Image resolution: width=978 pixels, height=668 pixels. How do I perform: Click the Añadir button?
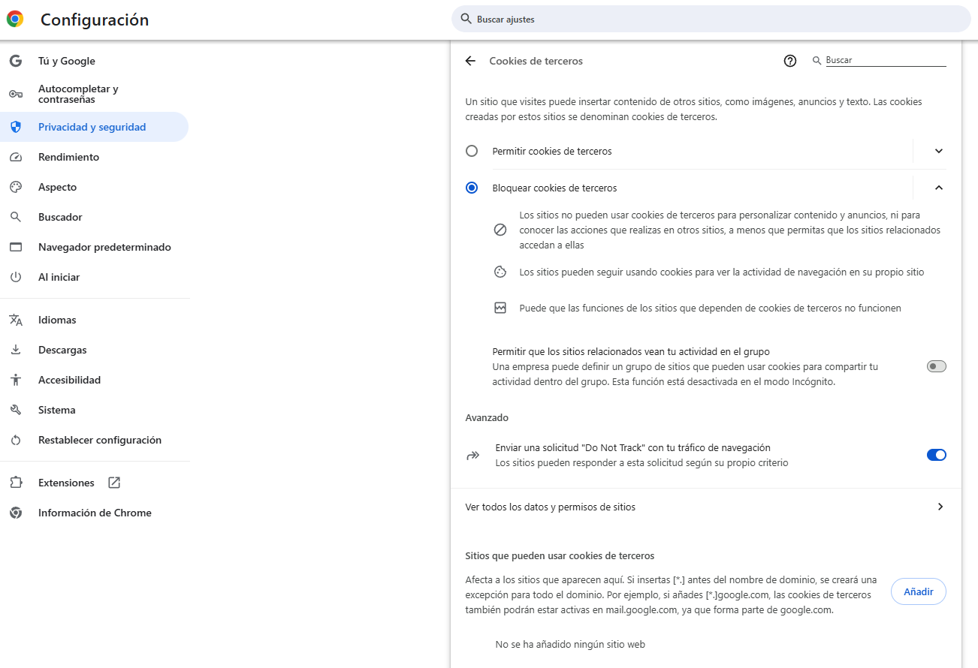pyautogui.click(x=918, y=591)
